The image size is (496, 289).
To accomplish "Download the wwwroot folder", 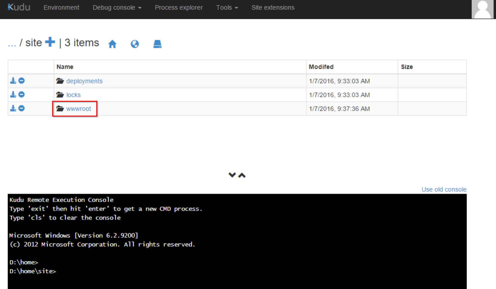I will (x=13, y=108).
